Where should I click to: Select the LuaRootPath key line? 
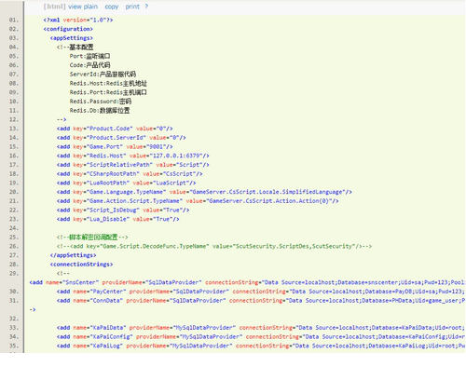[126, 183]
